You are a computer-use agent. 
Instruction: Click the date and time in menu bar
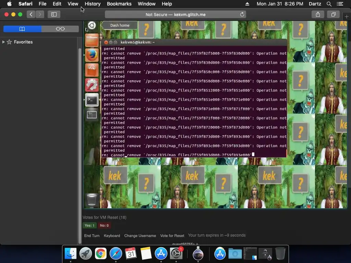click(x=280, y=4)
